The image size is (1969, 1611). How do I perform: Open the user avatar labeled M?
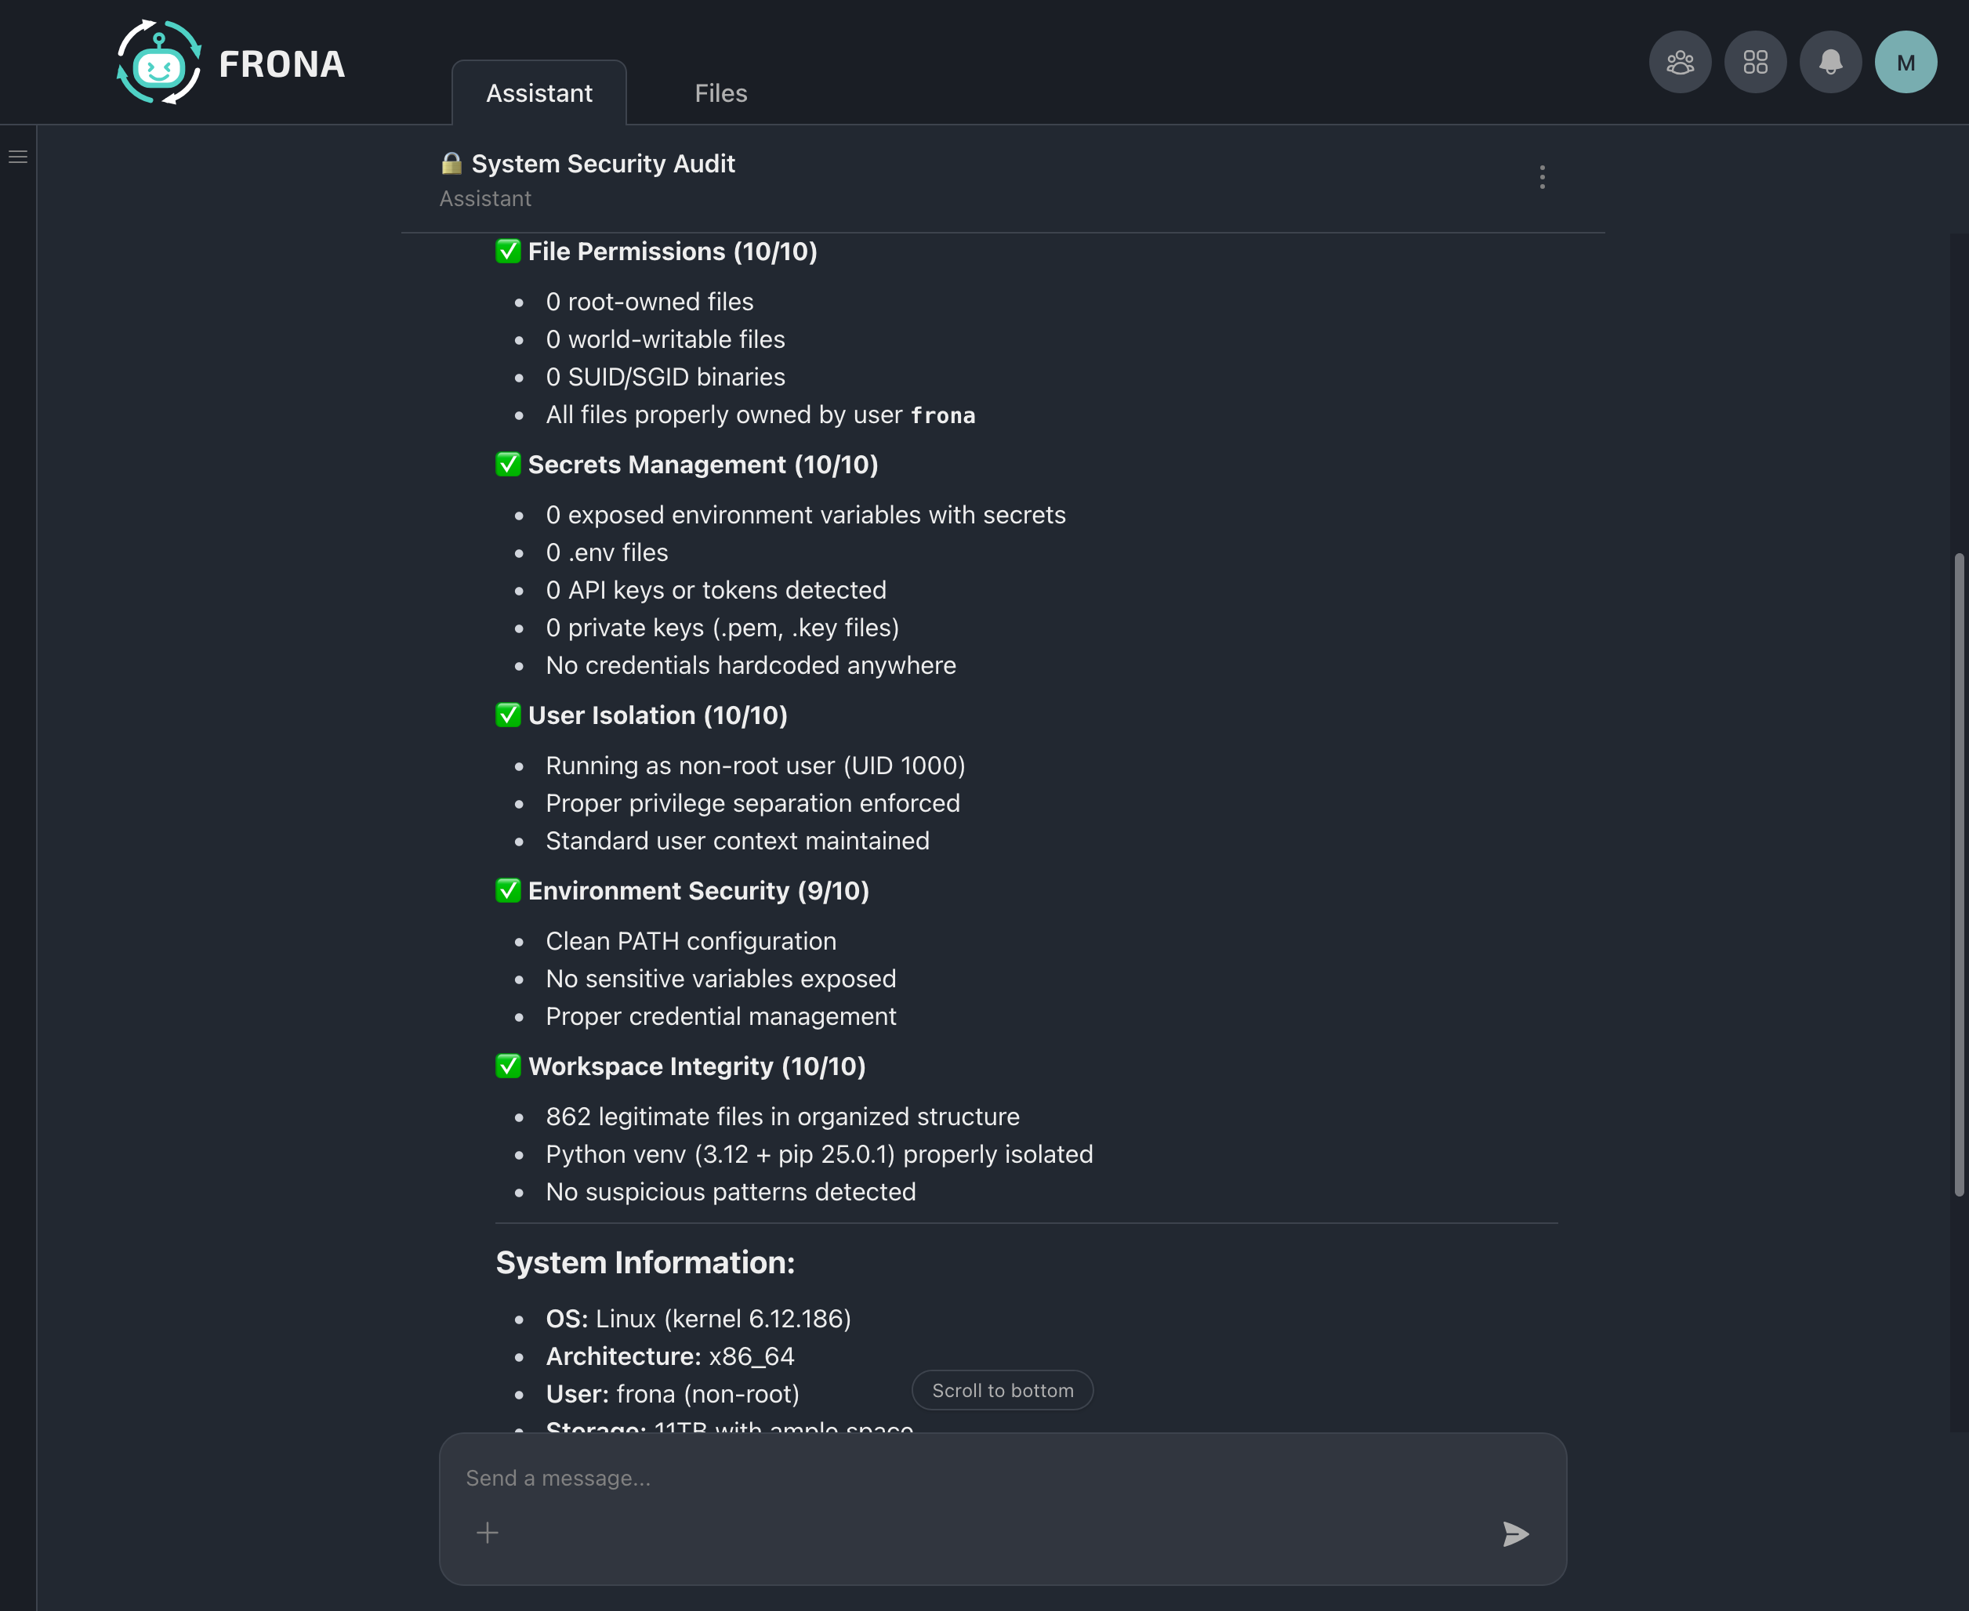(x=1905, y=62)
